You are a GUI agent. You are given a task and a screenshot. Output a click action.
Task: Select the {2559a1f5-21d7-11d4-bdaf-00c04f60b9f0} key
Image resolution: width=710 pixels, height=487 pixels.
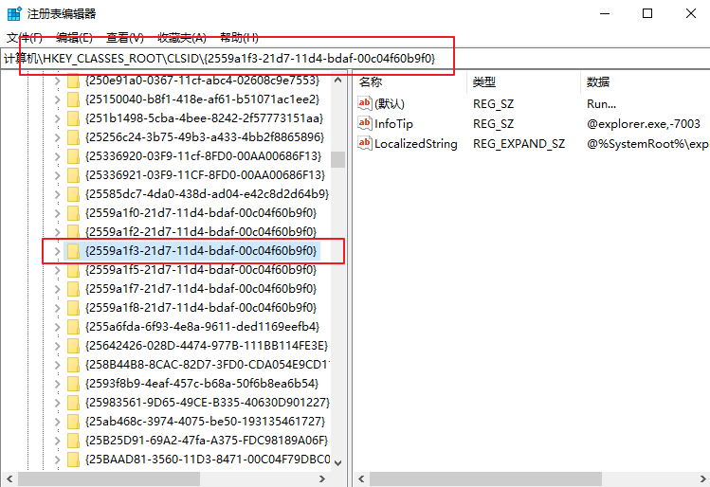pyautogui.click(x=200, y=270)
